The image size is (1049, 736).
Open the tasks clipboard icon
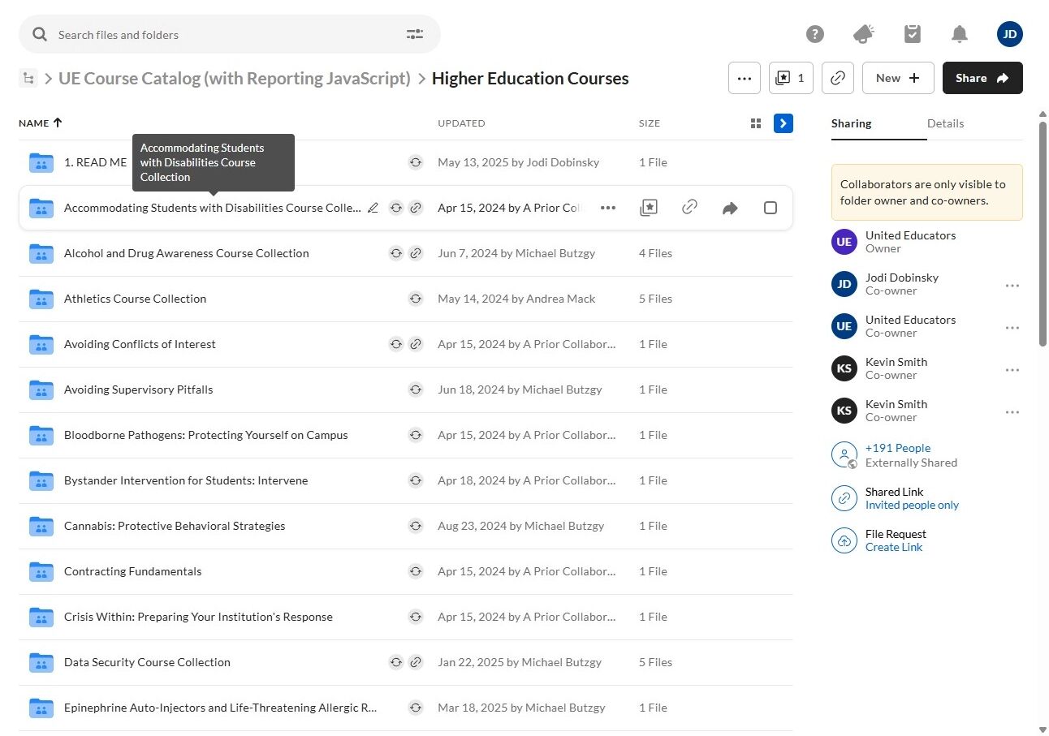point(912,34)
